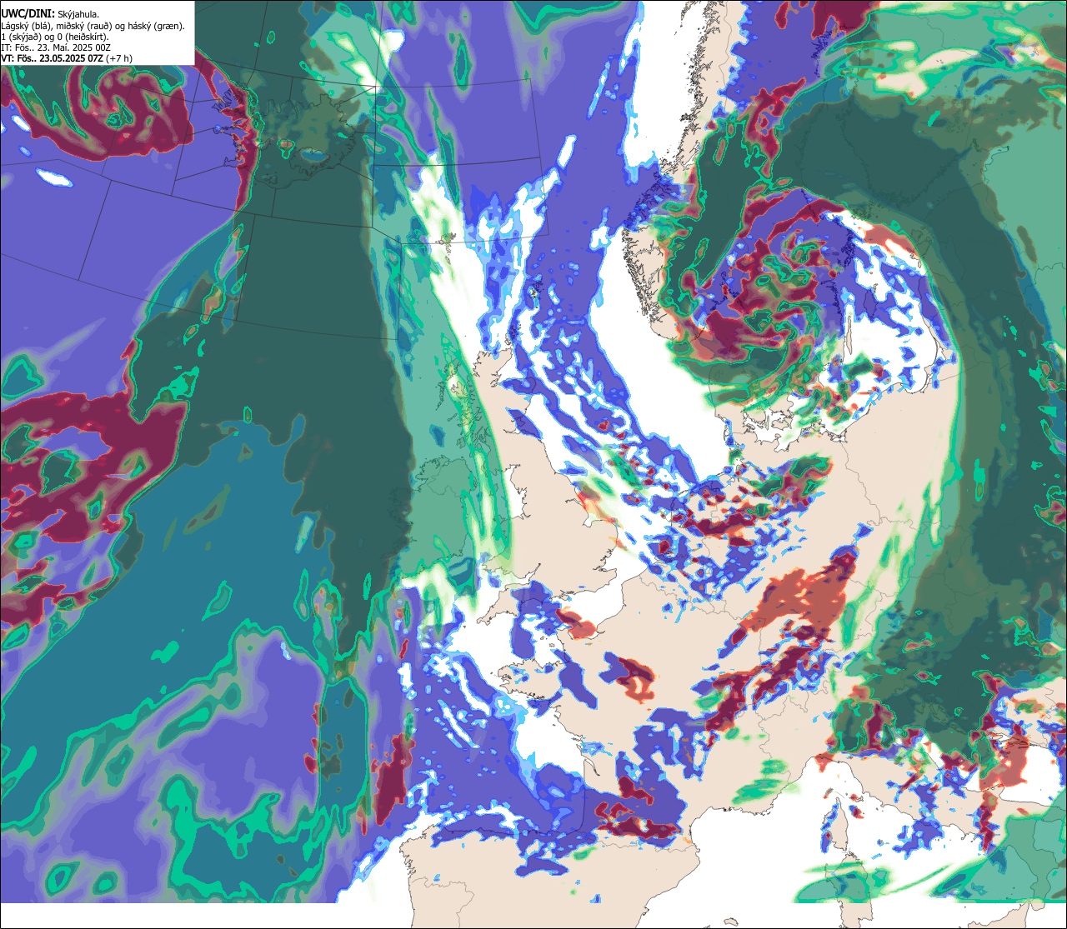
Task: Select the 'IT: Fös.. 23. Maí. 2025 00Z' line
Action: 55,47
